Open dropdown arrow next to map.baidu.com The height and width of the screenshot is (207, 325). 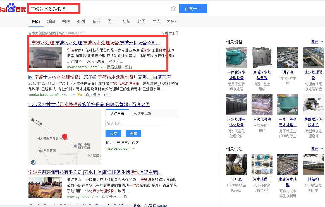[134, 149]
